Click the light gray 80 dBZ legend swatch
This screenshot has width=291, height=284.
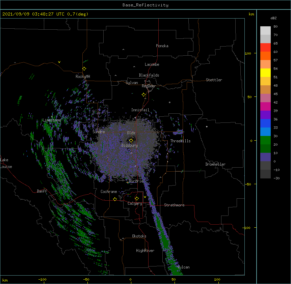(x=265, y=30)
